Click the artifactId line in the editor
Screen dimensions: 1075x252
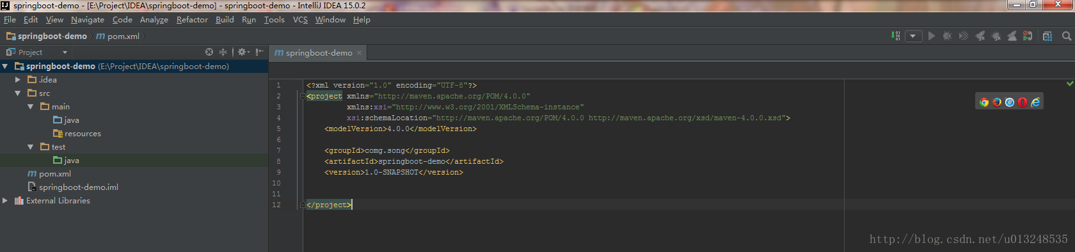414,161
